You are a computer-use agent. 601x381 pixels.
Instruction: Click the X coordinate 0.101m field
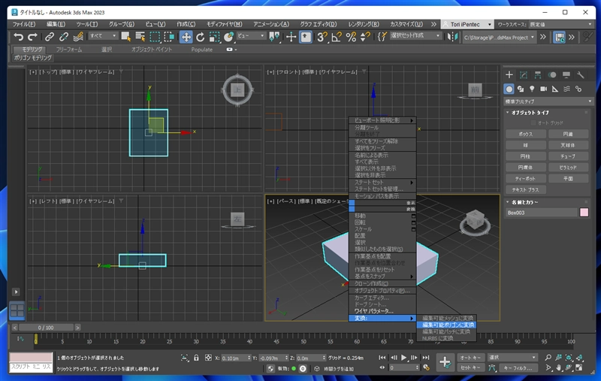click(x=234, y=358)
